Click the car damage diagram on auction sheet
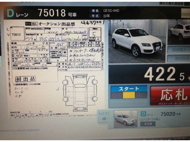Image resolution: width=190 pixels, height=142 pixels. click(80, 91)
